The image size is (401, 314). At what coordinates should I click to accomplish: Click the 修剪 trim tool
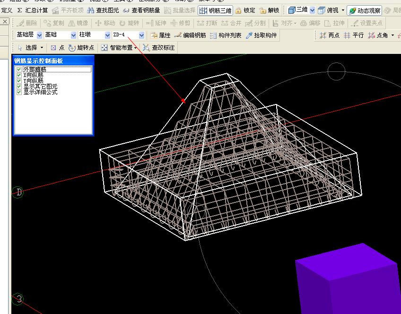pos(180,23)
